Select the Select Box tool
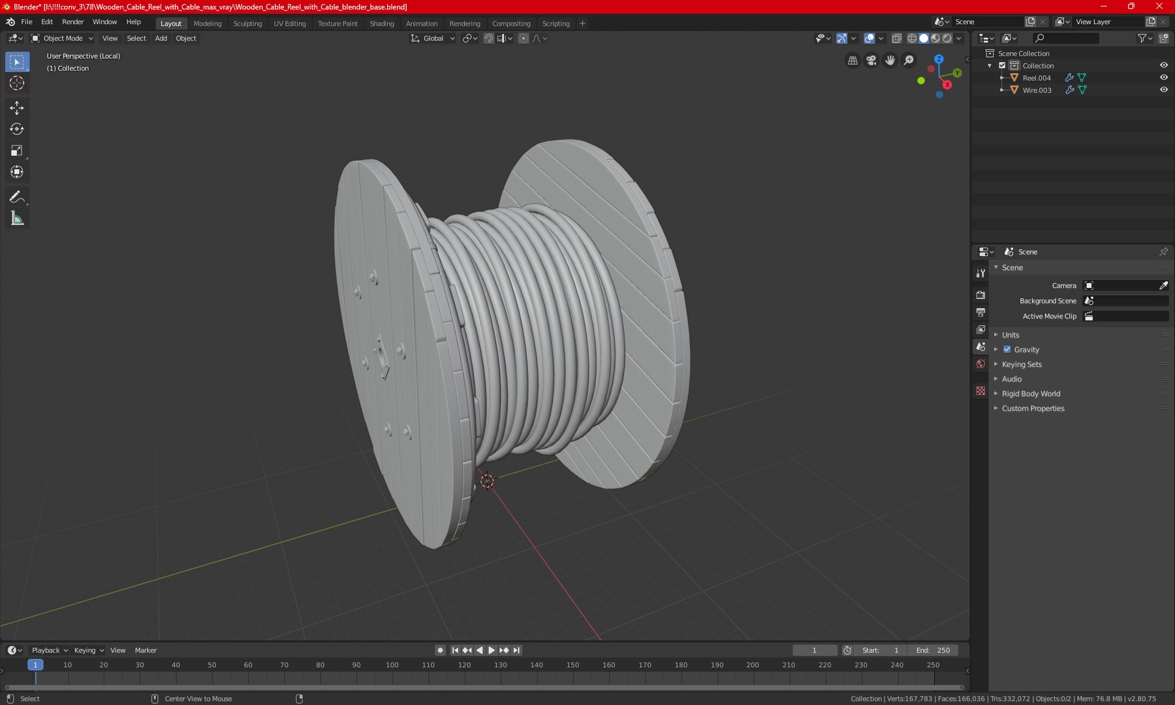 17,62
